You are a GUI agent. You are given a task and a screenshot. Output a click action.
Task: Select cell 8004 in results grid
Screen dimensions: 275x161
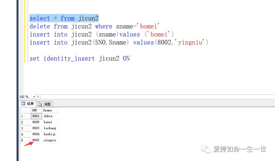point(37,134)
